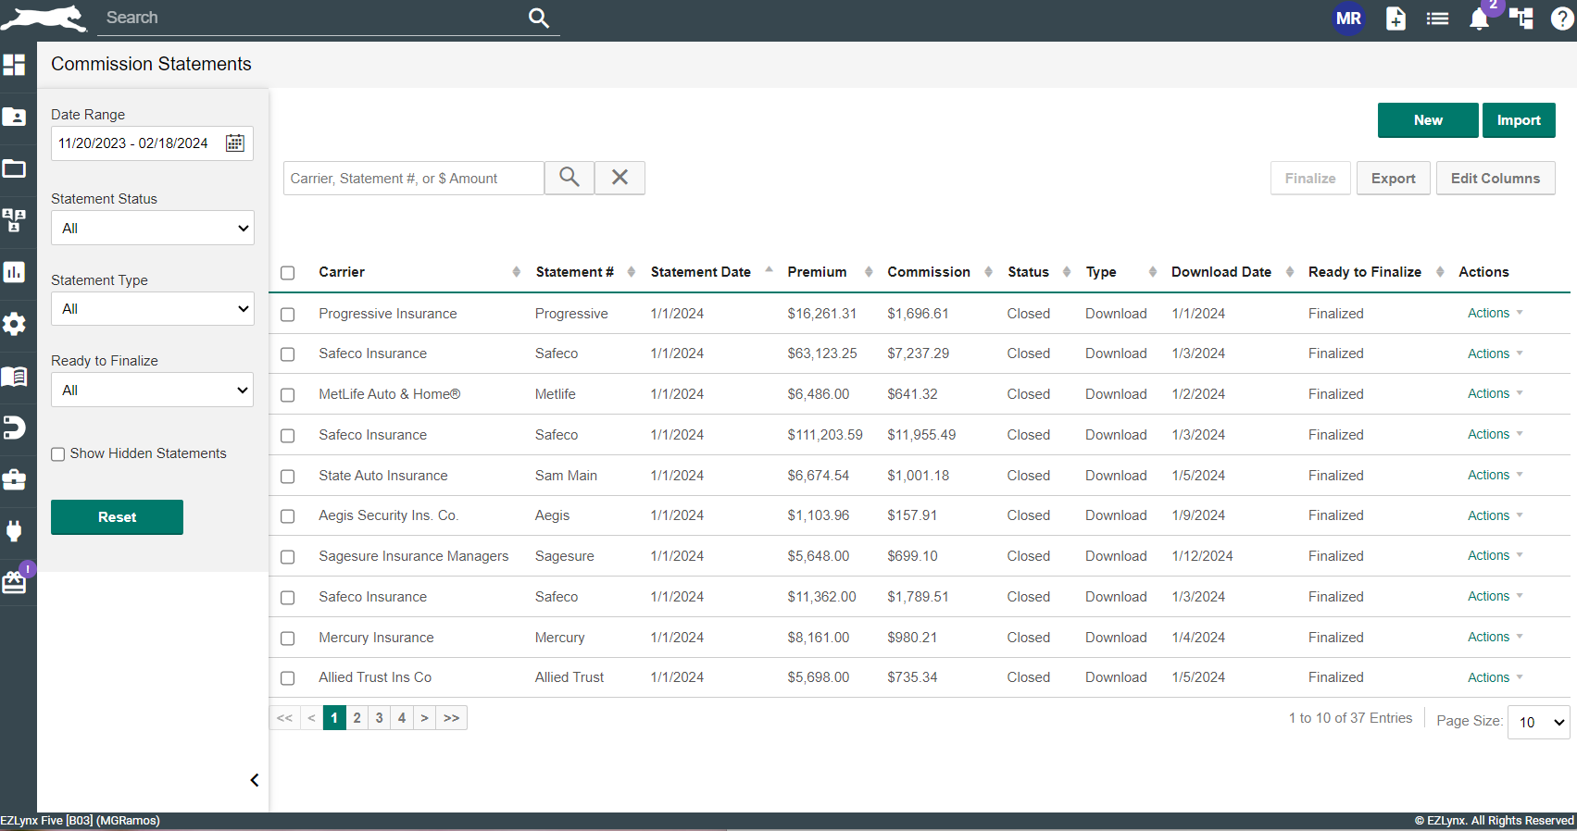Viewport: 1577px width, 831px height.
Task: Expand Actions menu for Mercury Insurance row
Action: click(1495, 637)
